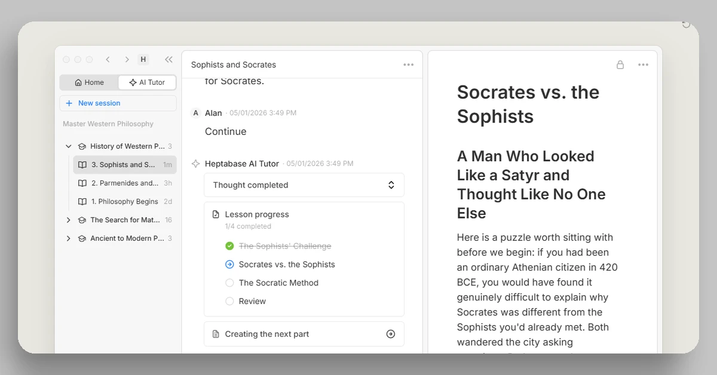Screen dimensions: 717x375
Task: Go forward with the right chevron arrow
Action: [x=127, y=60]
